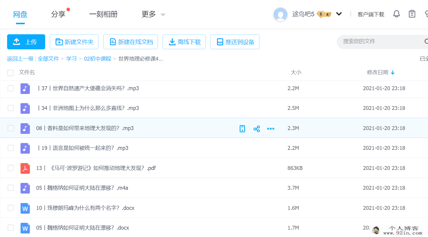The image size is (428, 237).
Task: Open the clipboard task list icon
Action: (x=412, y=14)
